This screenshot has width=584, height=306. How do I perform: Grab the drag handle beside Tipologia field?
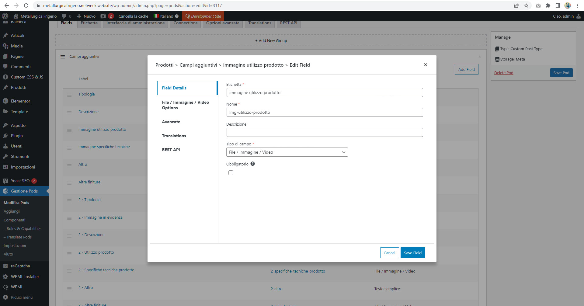tap(69, 95)
